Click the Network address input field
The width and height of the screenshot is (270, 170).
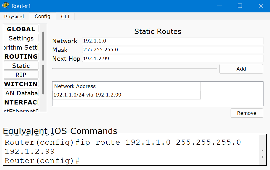pos(172,41)
